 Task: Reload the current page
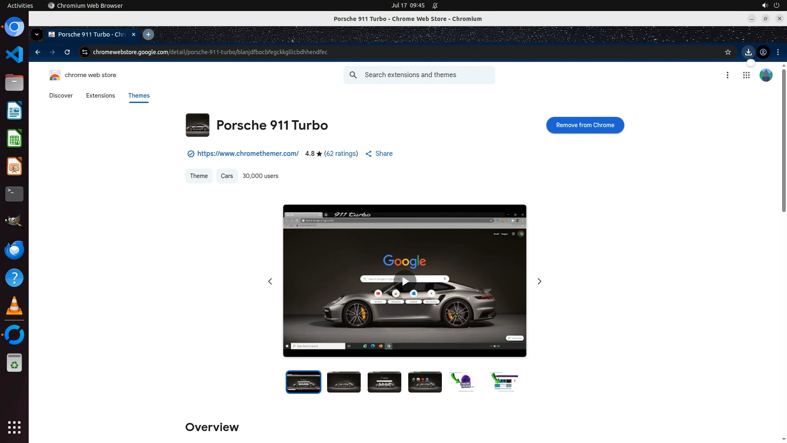tap(67, 52)
